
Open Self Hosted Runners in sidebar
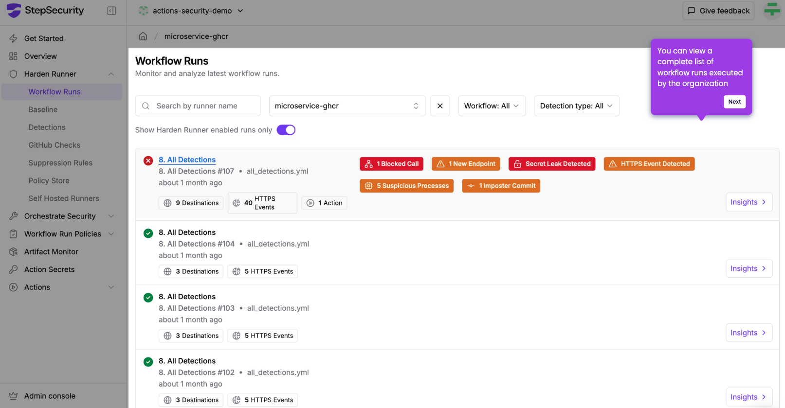pyautogui.click(x=64, y=198)
